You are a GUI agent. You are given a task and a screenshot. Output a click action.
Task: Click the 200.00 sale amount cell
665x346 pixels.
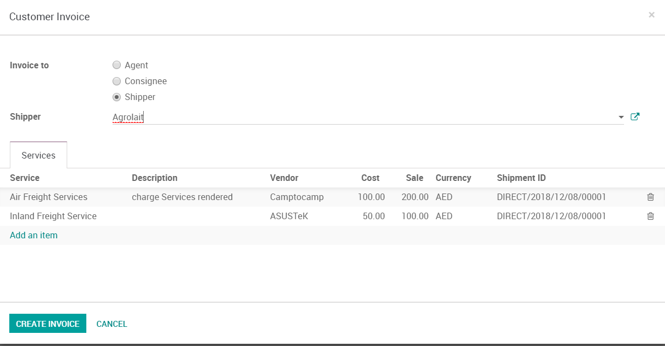415,197
